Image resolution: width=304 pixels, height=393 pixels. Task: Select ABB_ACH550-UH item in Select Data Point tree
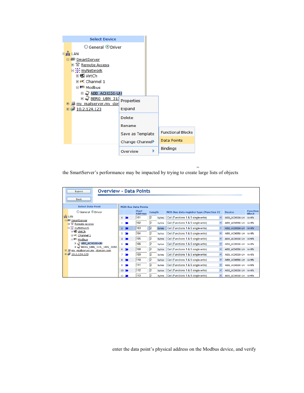(91, 243)
